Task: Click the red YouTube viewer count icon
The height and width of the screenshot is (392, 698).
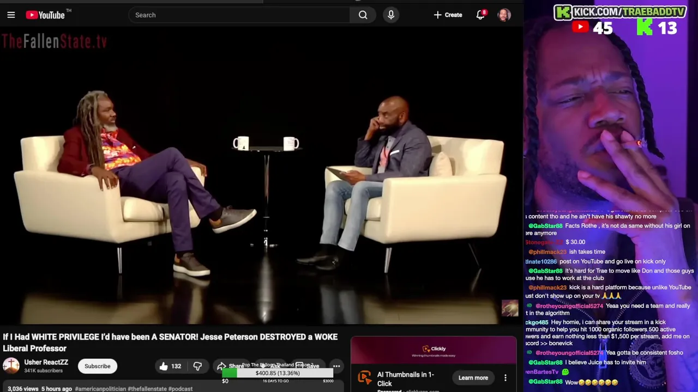Action: click(580, 27)
